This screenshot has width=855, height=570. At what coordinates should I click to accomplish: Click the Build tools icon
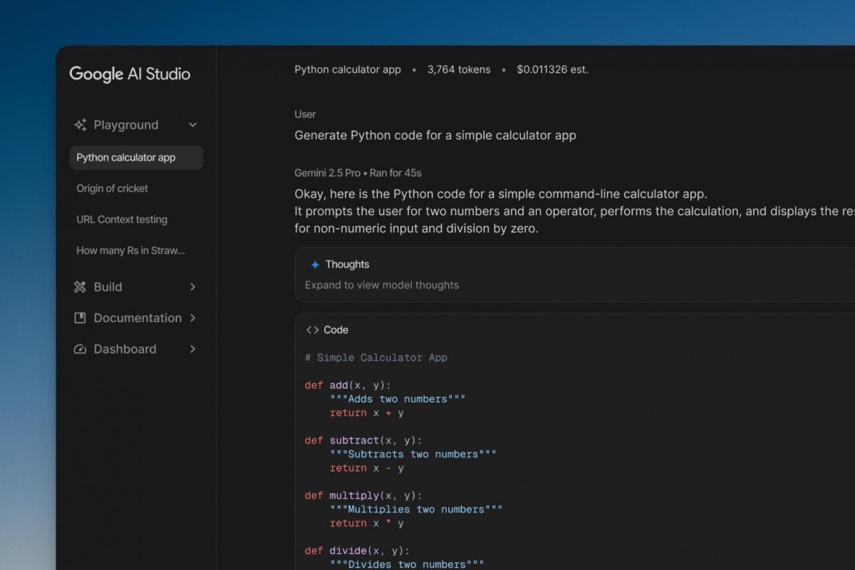point(80,287)
